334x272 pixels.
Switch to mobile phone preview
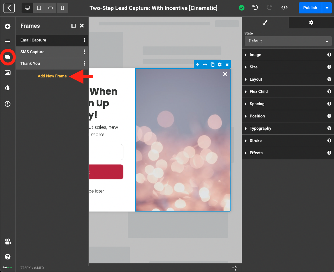click(x=62, y=8)
